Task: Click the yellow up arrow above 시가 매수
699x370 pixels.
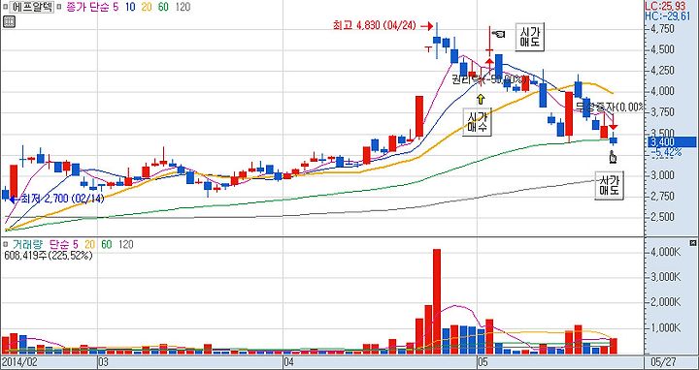Action: click(x=481, y=98)
